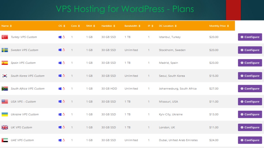The width and height of the screenshot is (264, 148).
Task: Sort by IP column arrows
Action: coord(152,26)
